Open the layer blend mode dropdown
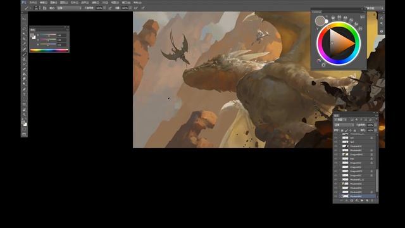405x228 pixels. (x=344, y=125)
